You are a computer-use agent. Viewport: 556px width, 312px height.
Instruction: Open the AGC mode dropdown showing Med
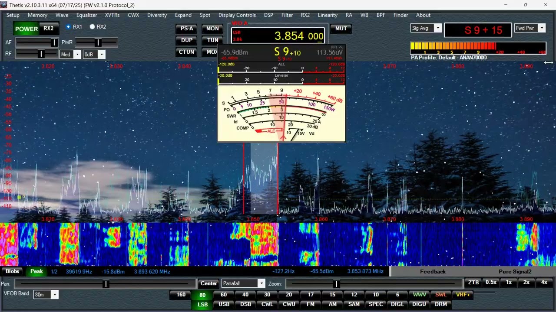point(77,55)
